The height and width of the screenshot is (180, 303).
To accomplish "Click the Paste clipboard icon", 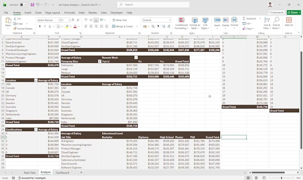I will click(8, 20).
